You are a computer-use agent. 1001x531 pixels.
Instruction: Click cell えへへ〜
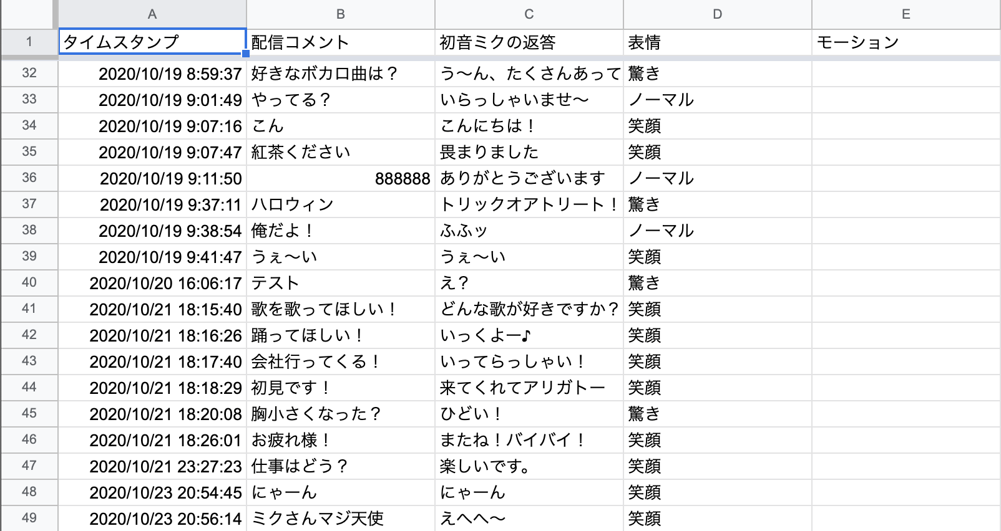click(x=529, y=519)
